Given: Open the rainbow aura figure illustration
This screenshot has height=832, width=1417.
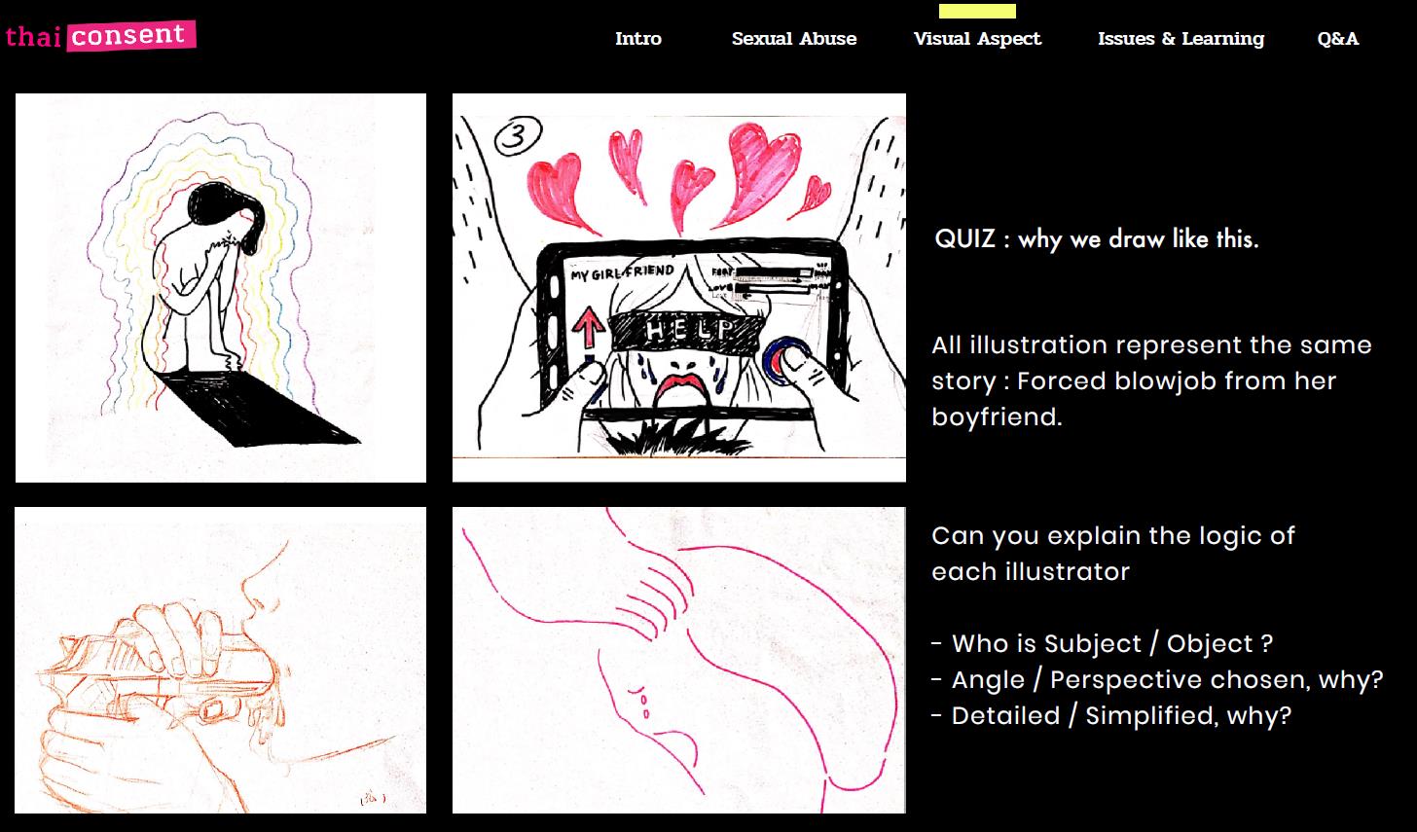Looking at the screenshot, I should pyautogui.click(x=221, y=287).
